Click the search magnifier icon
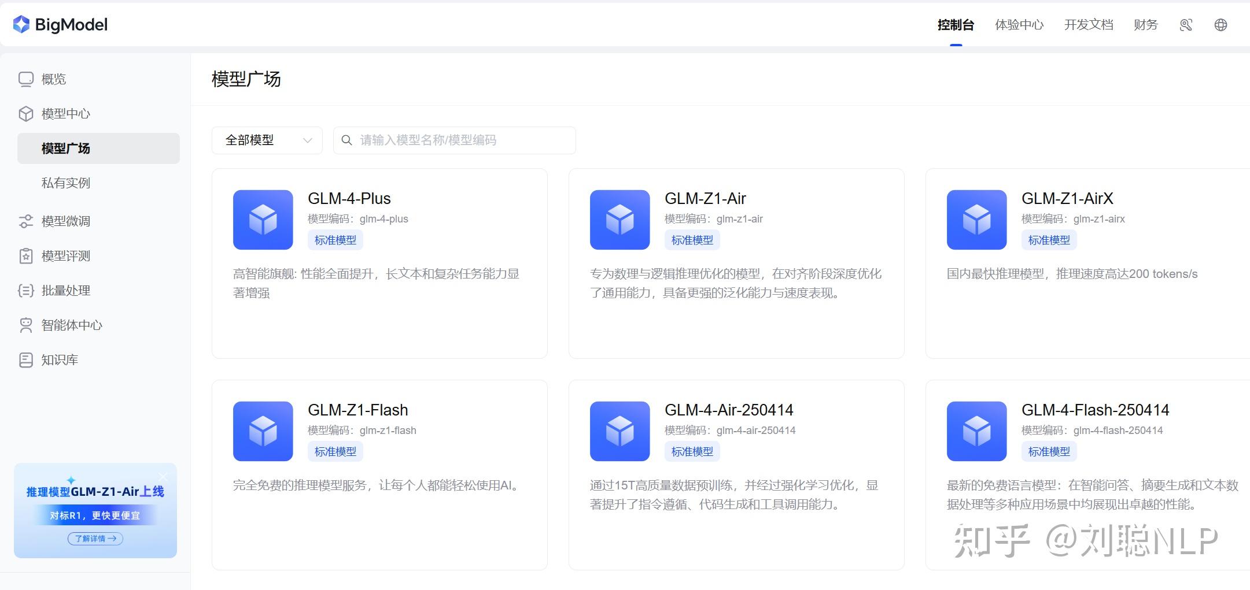Viewport: 1250px width, 590px height. [346, 140]
